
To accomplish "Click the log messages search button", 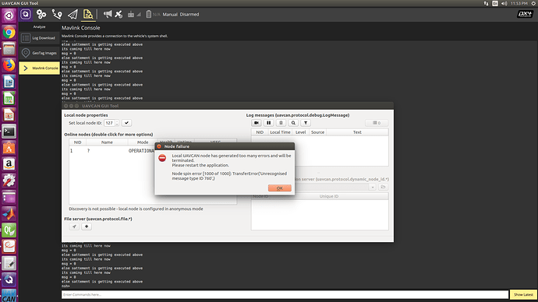I will pyautogui.click(x=293, y=123).
